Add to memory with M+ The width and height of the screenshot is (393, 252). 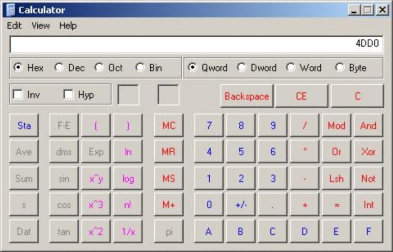click(168, 205)
